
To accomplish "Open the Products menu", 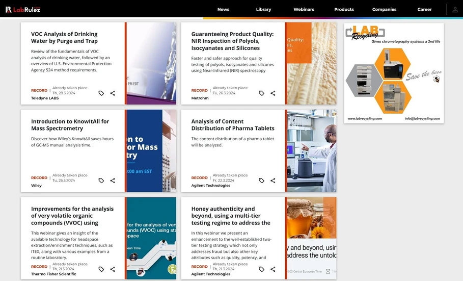I will pos(344,10).
